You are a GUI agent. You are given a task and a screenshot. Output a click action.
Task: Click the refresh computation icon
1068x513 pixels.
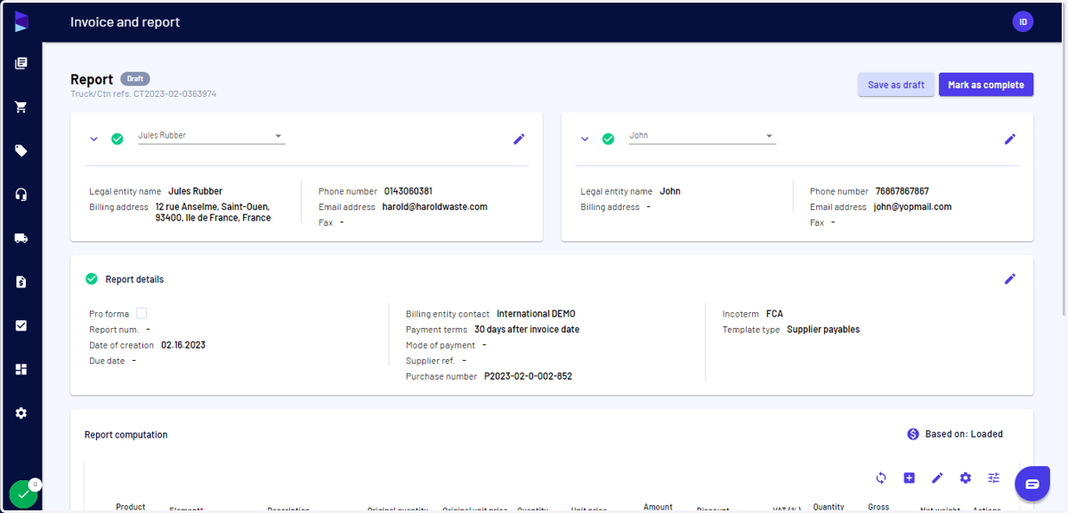point(881,477)
